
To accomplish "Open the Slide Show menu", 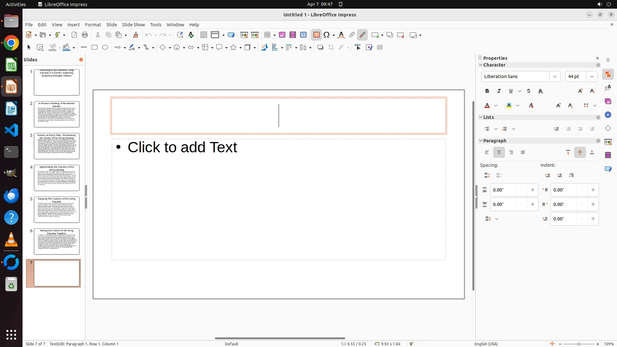I will tap(133, 24).
